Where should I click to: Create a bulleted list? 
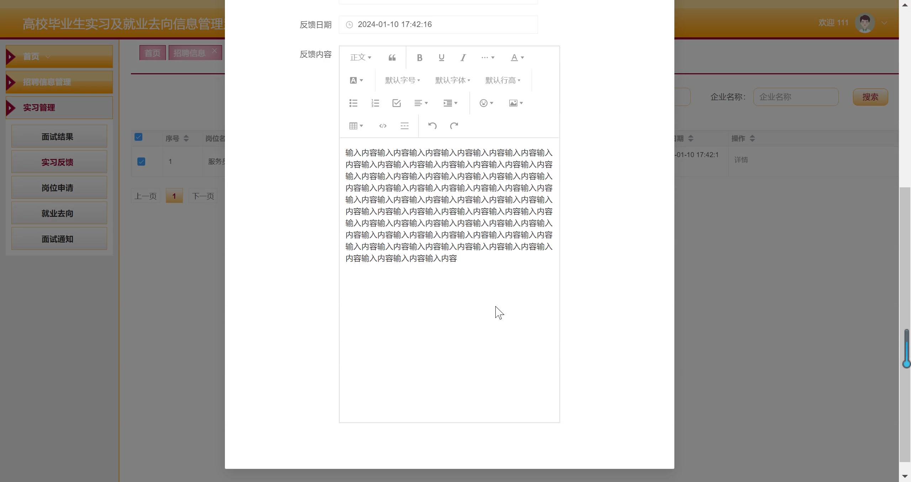353,103
